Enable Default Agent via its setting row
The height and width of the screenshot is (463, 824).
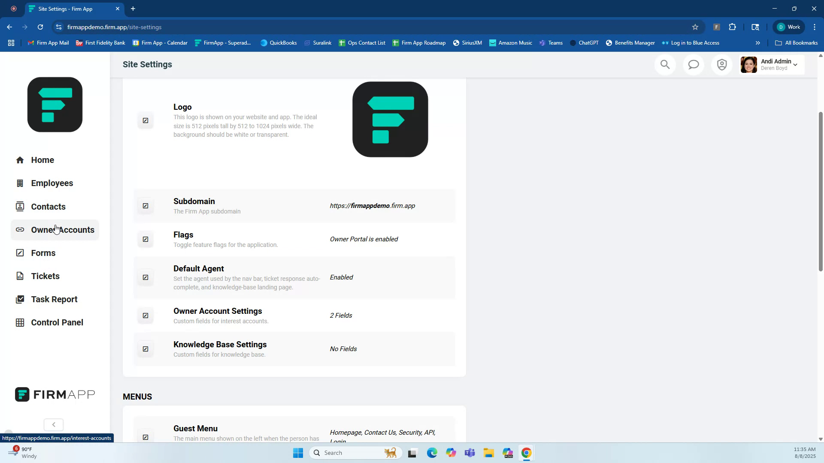341,277
